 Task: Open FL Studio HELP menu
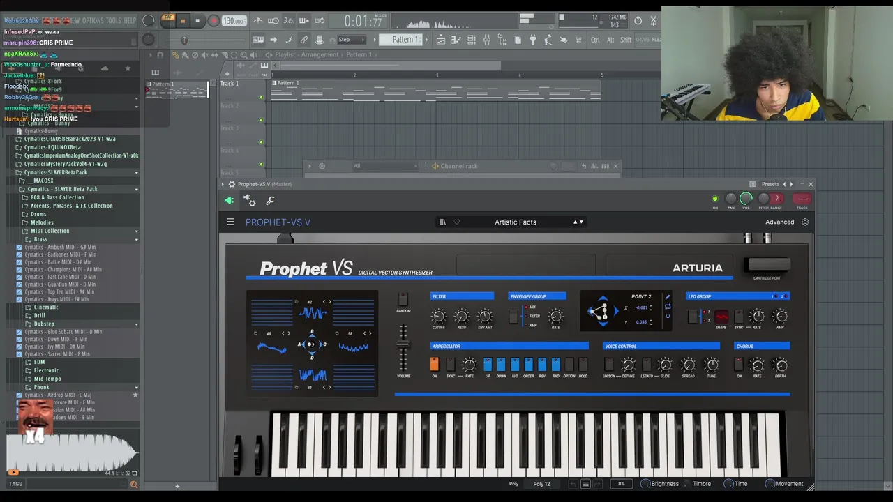pyautogui.click(x=130, y=21)
